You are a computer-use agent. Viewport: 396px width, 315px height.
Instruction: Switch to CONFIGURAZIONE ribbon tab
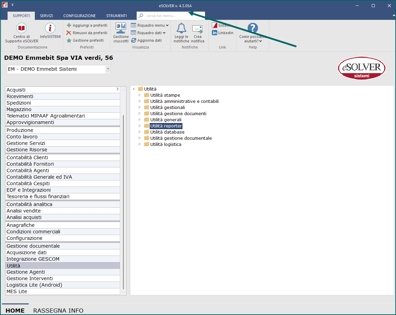pos(79,16)
